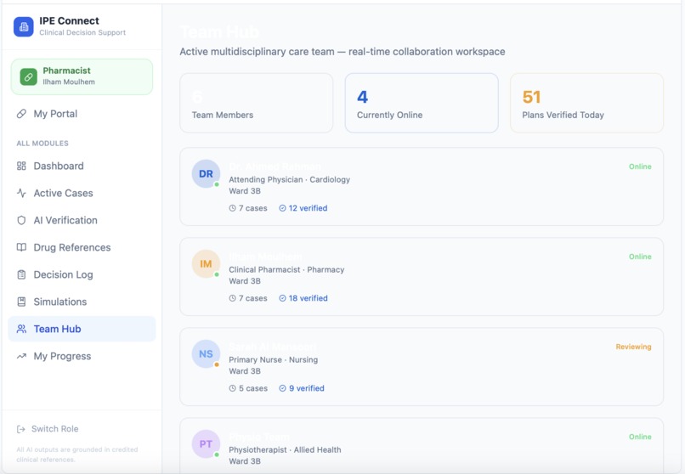Click Online status on Physiotherapist card
The height and width of the screenshot is (474, 685).
pyautogui.click(x=640, y=437)
